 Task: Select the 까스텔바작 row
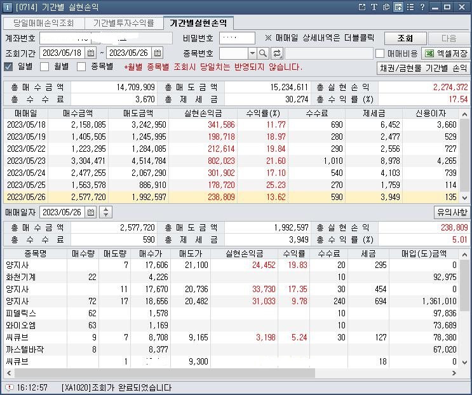(231, 349)
